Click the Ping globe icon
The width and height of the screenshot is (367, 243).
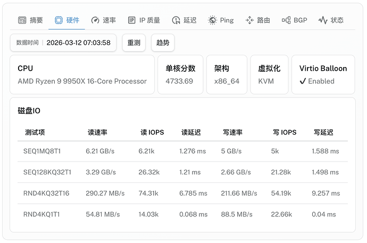pos(212,20)
